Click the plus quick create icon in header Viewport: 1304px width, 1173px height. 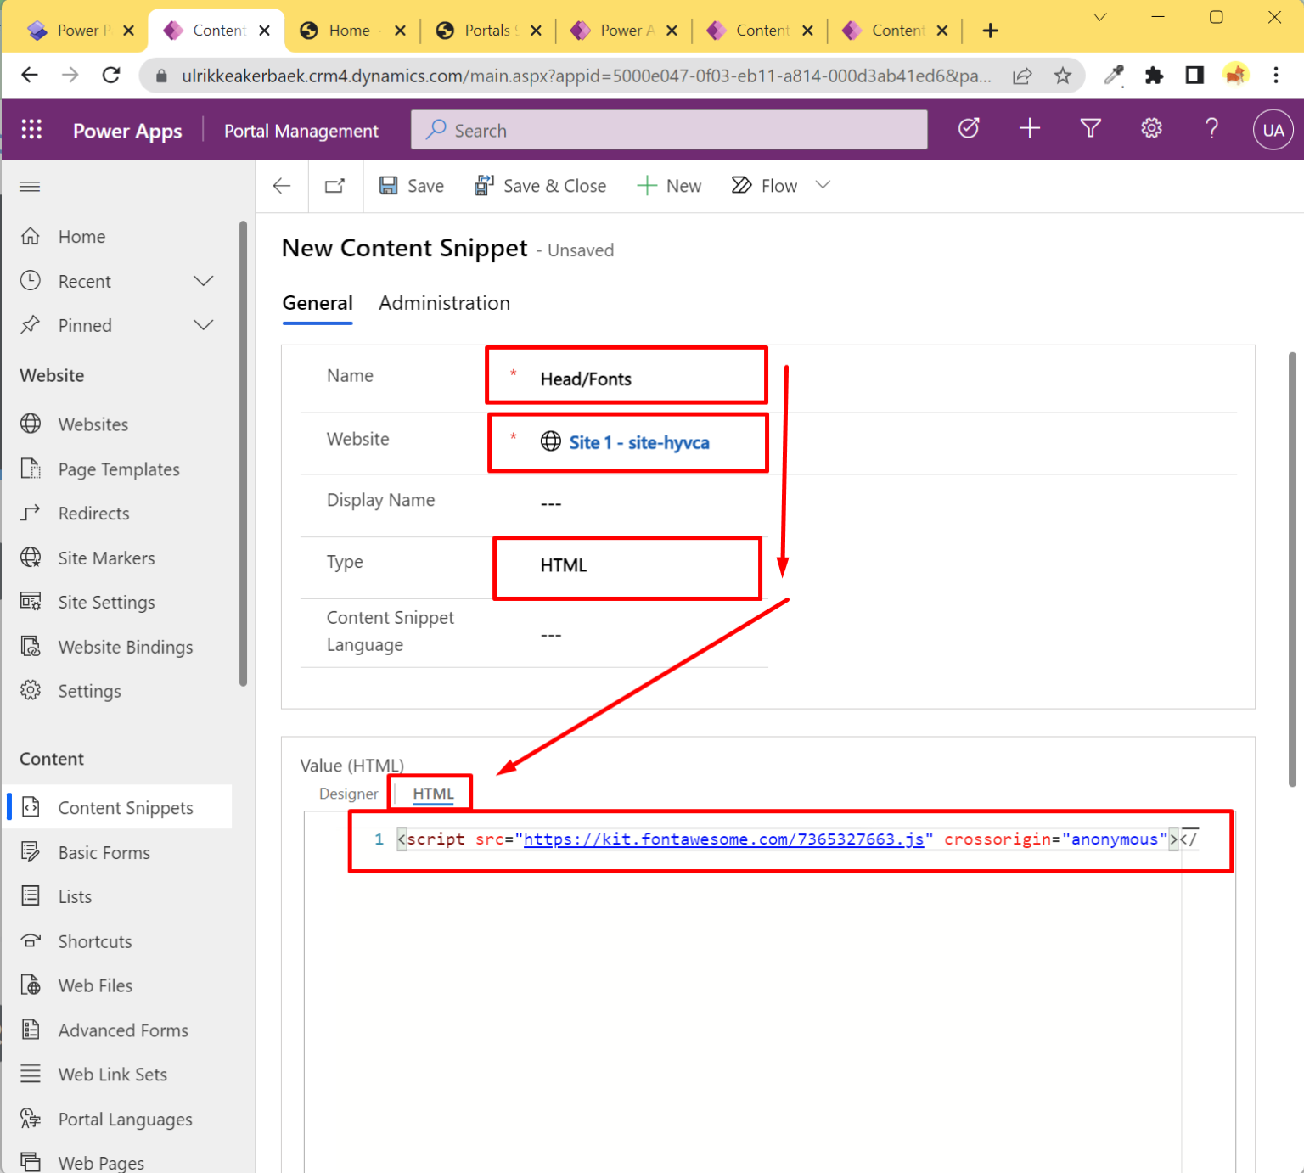[x=1030, y=128]
